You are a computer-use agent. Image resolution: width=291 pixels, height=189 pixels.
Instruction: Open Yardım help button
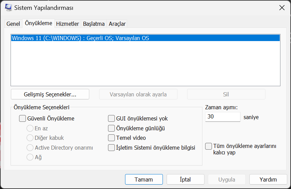point(268,179)
